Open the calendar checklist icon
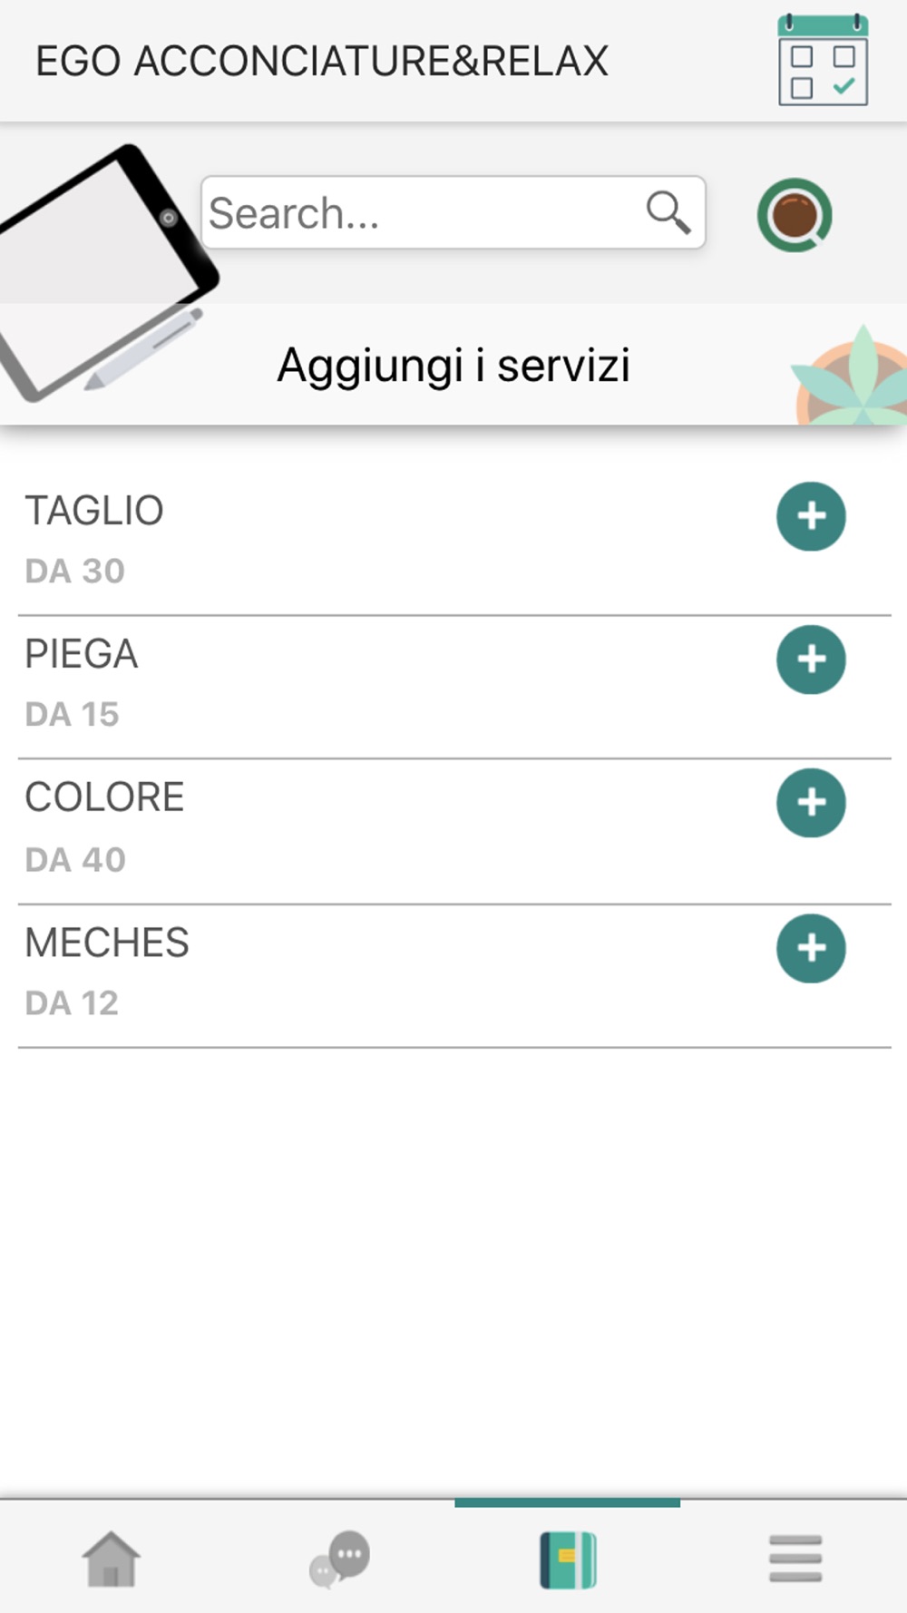Viewport: 907px width, 1613px height. tap(823, 61)
